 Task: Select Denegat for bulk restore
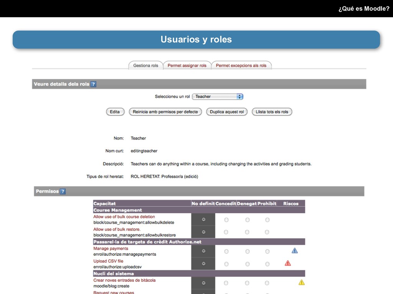pos(247,232)
